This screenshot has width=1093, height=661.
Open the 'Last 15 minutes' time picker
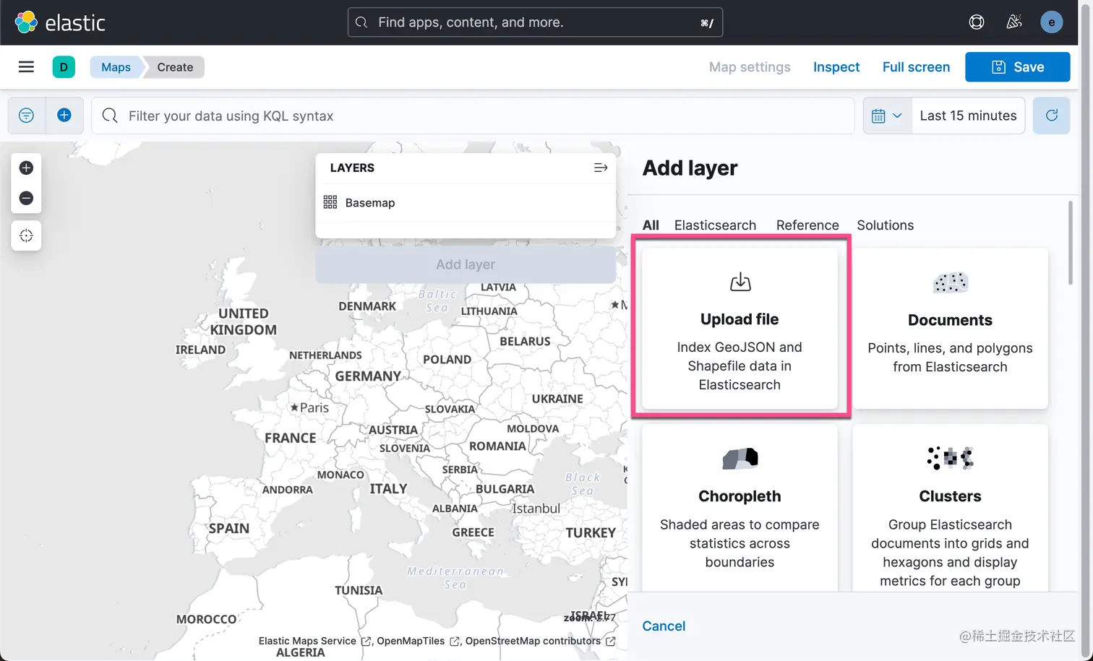click(968, 116)
